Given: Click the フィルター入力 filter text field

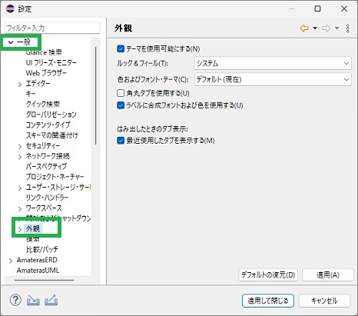Looking at the screenshot, I should [x=52, y=28].
